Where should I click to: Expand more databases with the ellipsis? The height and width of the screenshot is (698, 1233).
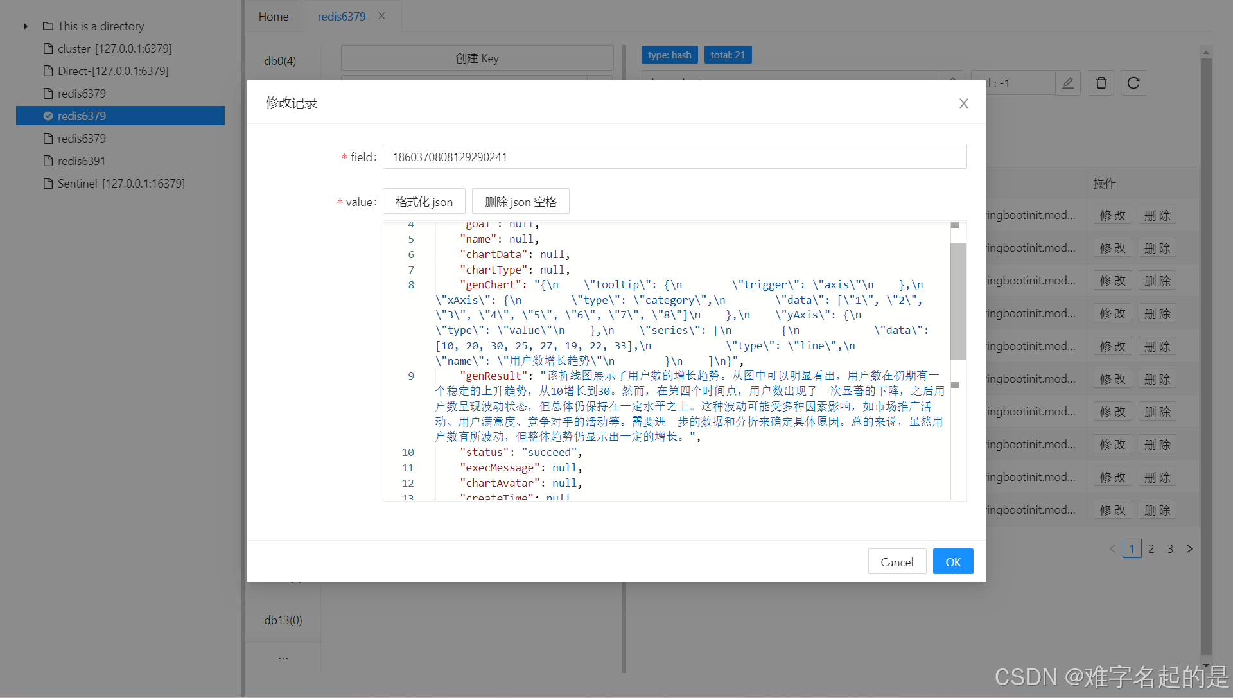coord(283,658)
